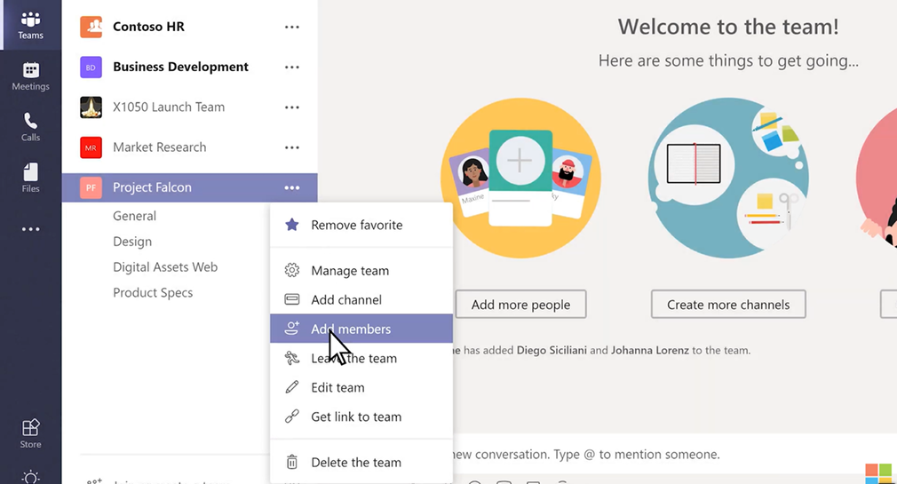Open the Teams section in sidebar
Image resolution: width=897 pixels, height=484 pixels.
click(30, 25)
